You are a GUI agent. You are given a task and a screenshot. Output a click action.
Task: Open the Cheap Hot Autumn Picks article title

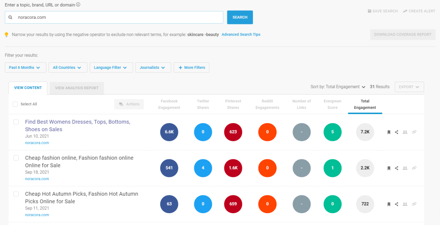(x=81, y=197)
